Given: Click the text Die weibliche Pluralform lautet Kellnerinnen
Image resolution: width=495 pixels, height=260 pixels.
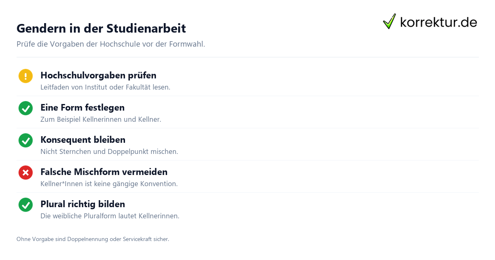Looking at the screenshot, I should tap(110, 216).
